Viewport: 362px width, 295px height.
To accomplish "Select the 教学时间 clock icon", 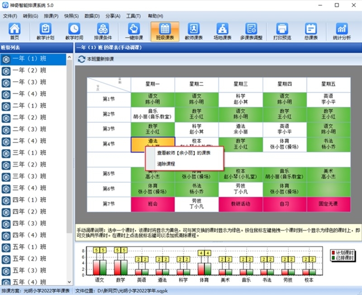I will [x=74, y=32].
